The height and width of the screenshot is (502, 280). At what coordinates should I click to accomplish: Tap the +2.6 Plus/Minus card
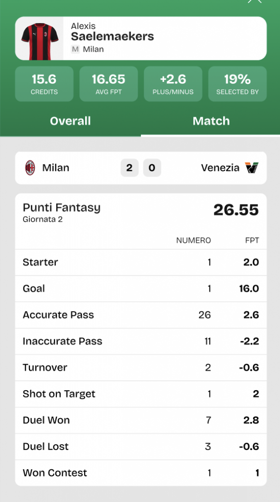click(173, 84)
